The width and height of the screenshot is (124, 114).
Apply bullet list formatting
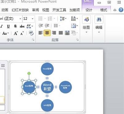click(41, 19)
